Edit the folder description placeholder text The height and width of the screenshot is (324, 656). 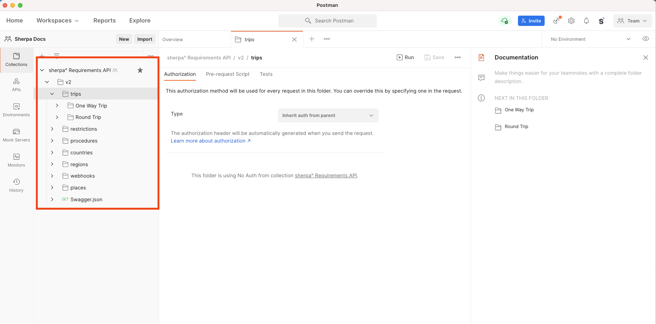pos(568,77)
